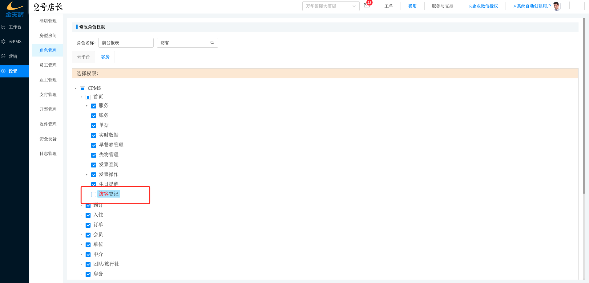
Task: Uncheck the 单位 checkbox
Action: (x=88, y=245)
